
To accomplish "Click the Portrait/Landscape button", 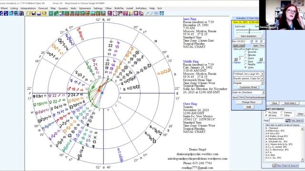I will [x=255, y=97].
